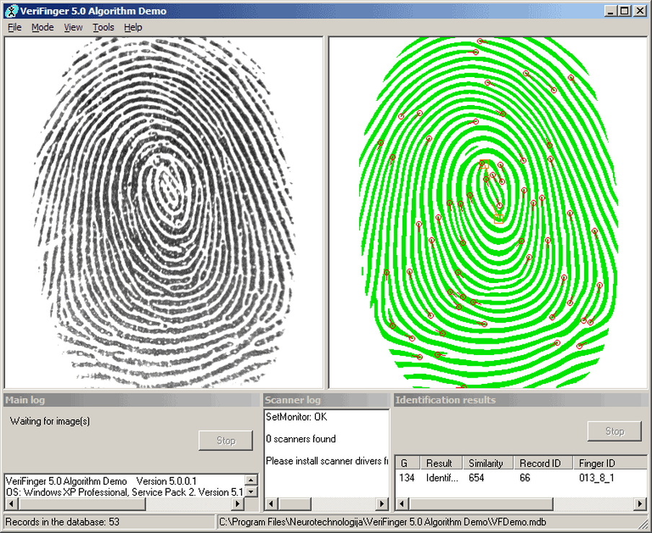Click the VeriFinger app icon in title bar
Viewport: 652px width, 533px height.
11,11
